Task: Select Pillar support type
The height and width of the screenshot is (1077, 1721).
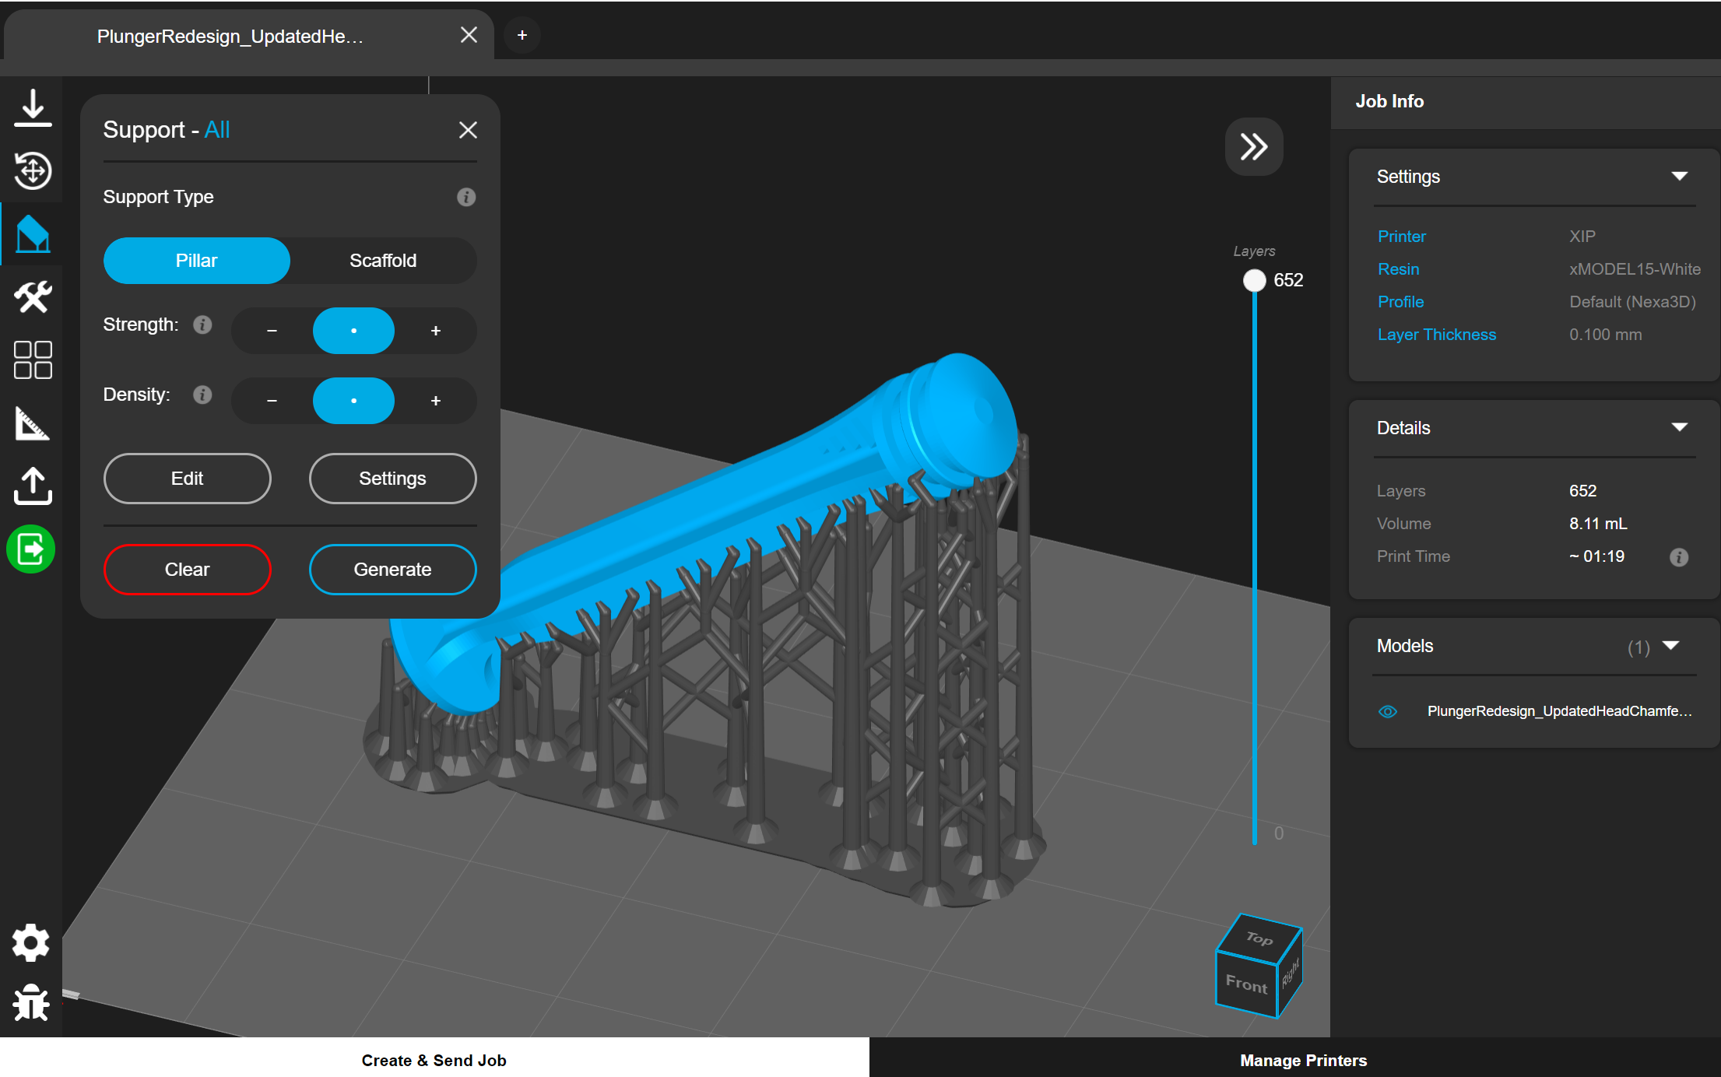Action: (197, 261)
